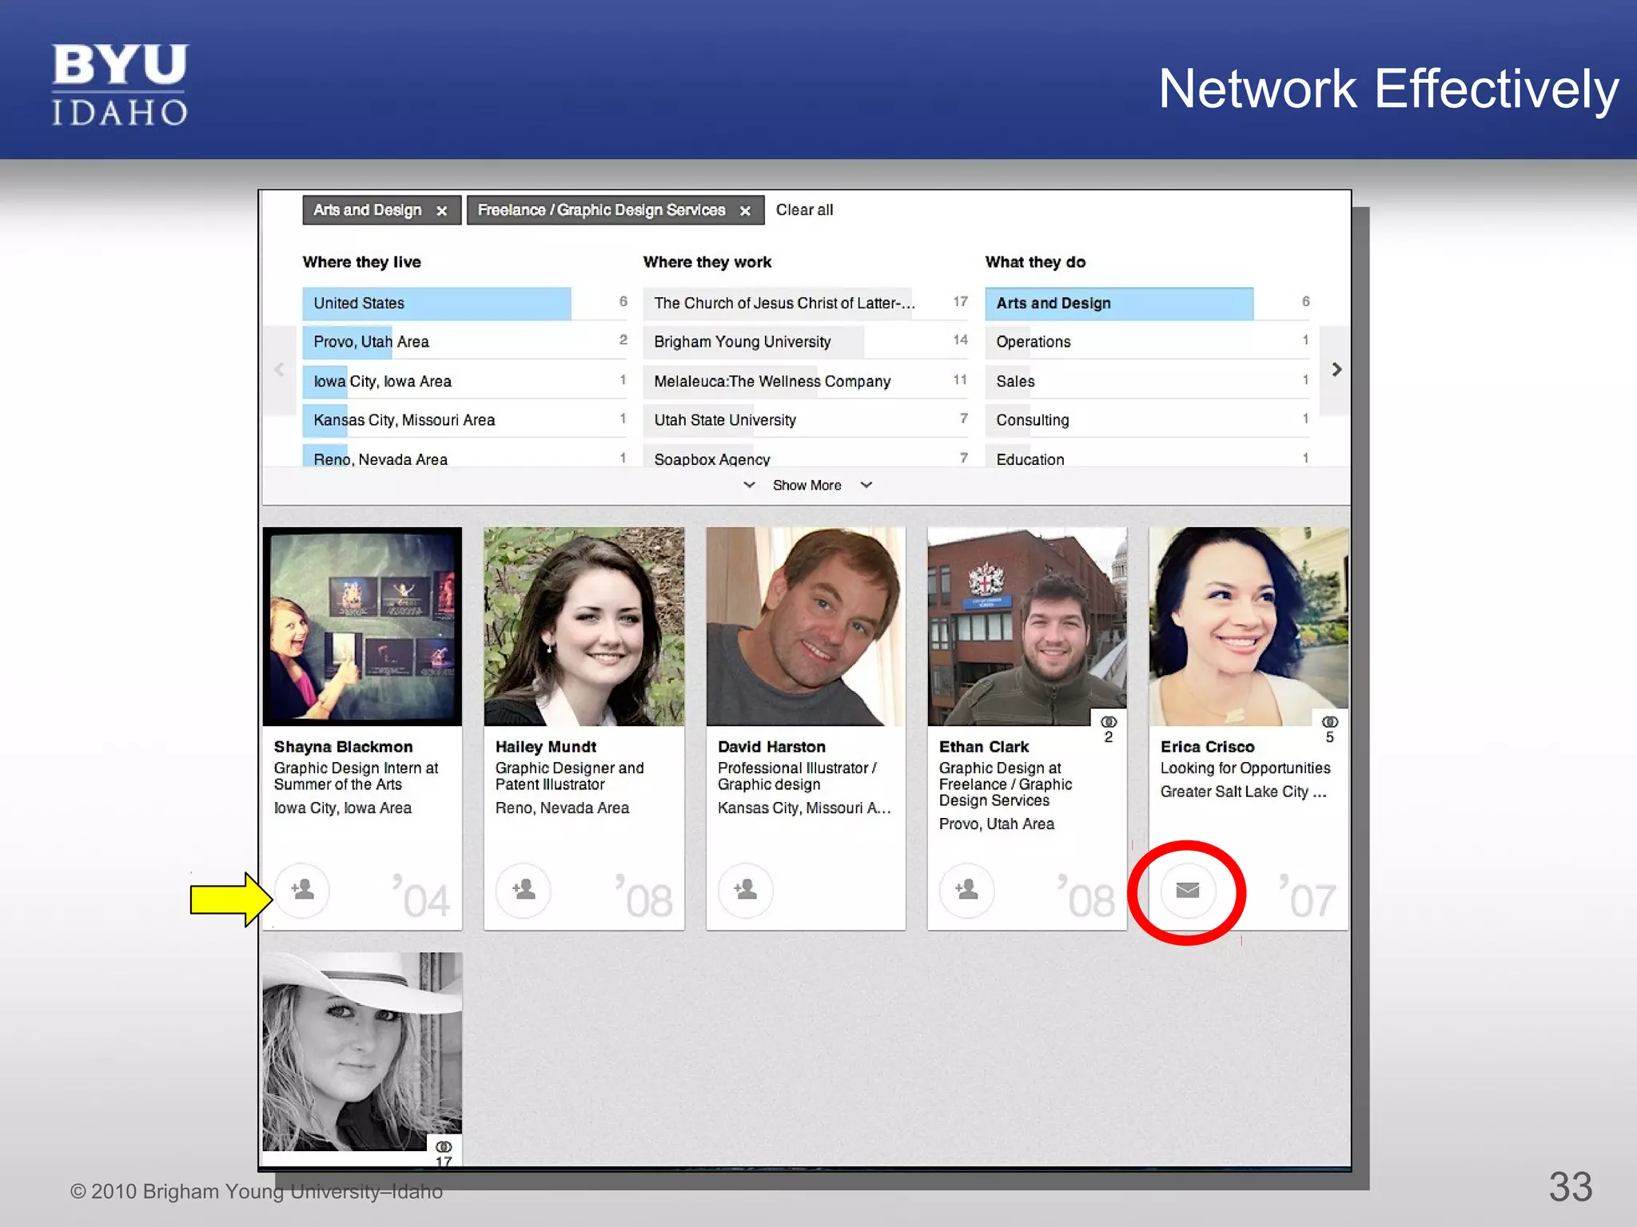Click the David Harston name link
1637x1227 pixels.
click(x=771, y=747)
